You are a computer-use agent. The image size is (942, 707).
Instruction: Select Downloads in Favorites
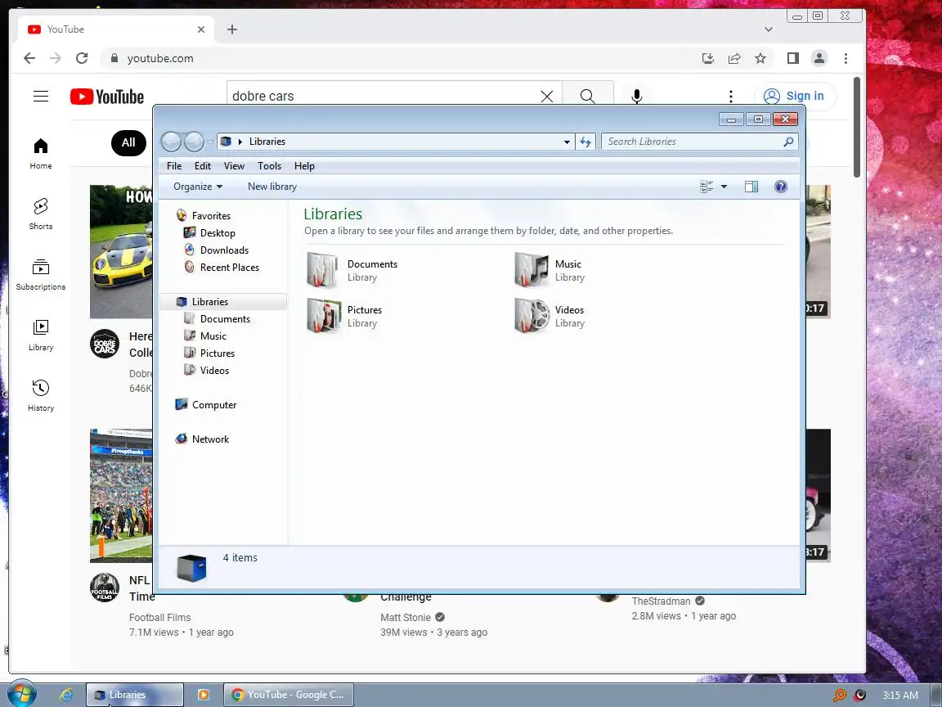pyautogui.click(x=224, y=250)
